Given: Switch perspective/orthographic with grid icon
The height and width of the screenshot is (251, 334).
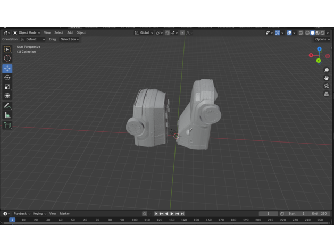Looking at the screenshot, I should (327, 94).
